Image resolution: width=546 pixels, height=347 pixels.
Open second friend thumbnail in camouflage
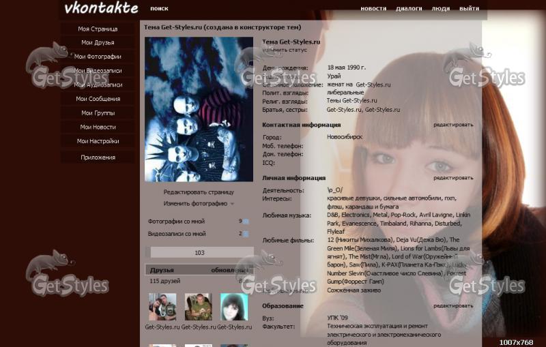tap(199, 307)
